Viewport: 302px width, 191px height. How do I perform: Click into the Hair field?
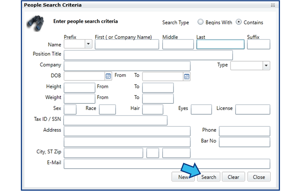point(153,109)
